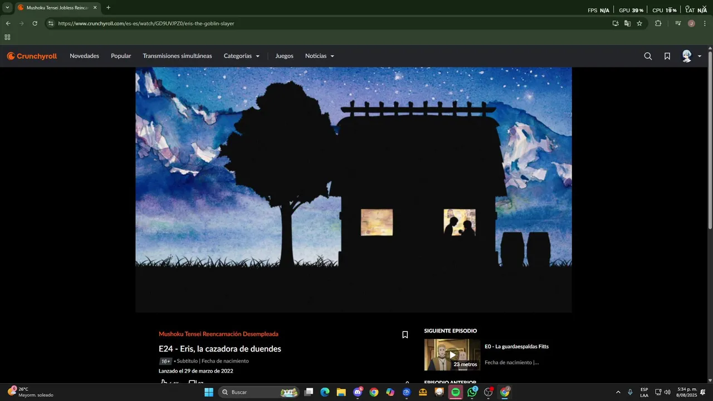Open the Mushoku Tensei series link
Image resolution: width=713 pixels, height=401 pixels.
click(218, 334)
